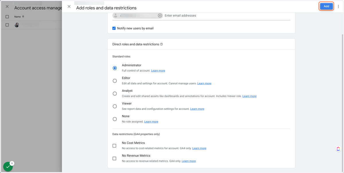Choose the Viewer role radio button
Image resolution: width=344 pixels, height=173 pixels.
pyautogui.click(x=115, y=106)
